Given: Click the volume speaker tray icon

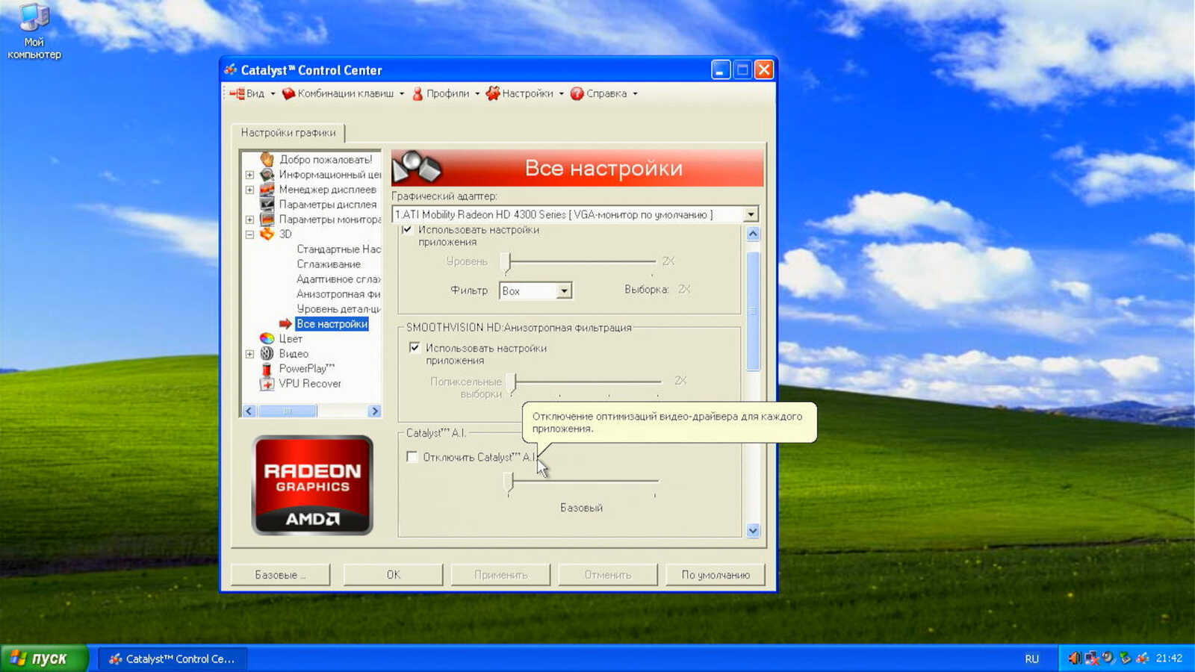Looking at the screenshot, I should point(1075,658).
